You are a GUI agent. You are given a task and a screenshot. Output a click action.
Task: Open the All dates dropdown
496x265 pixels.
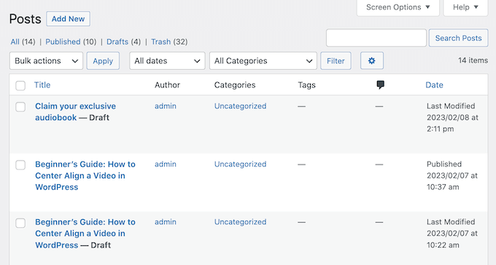point(167,60)
